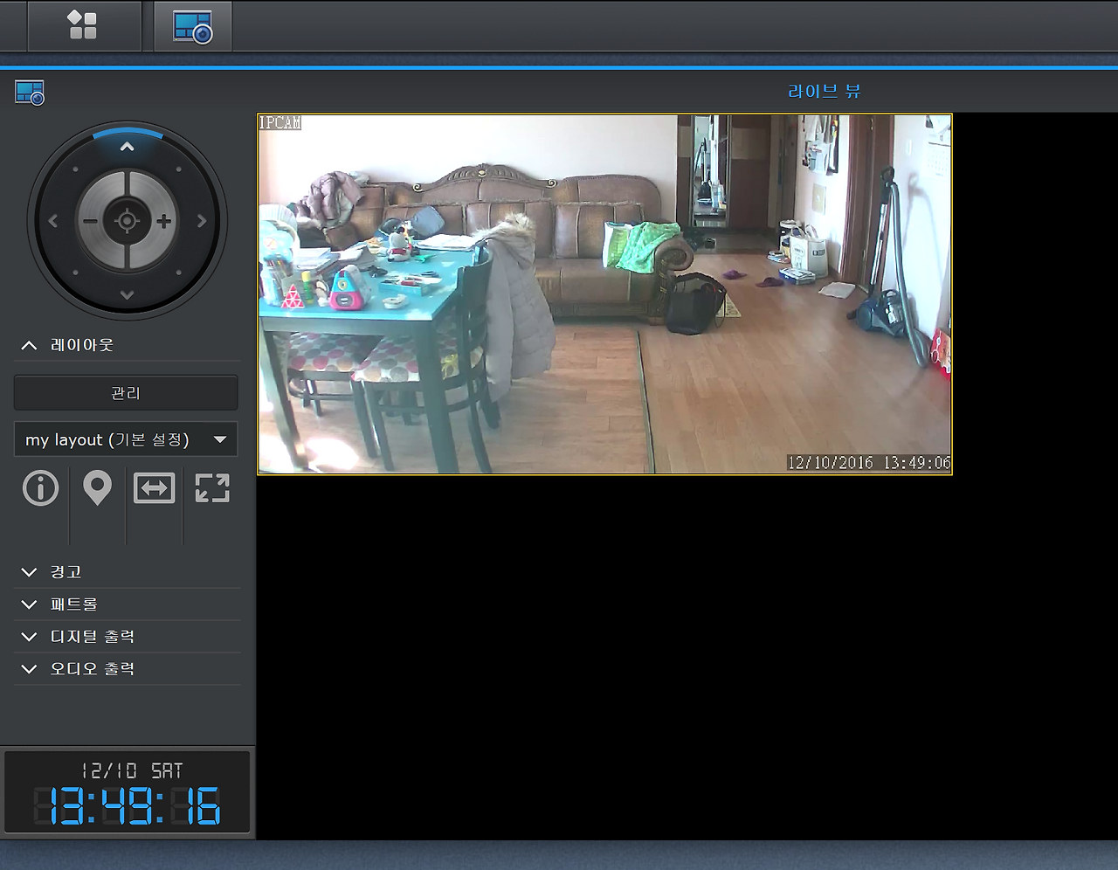This screenshot has height=870, width=1118.
Task: Click the 관리 button
Action: [x=126, y=393]
